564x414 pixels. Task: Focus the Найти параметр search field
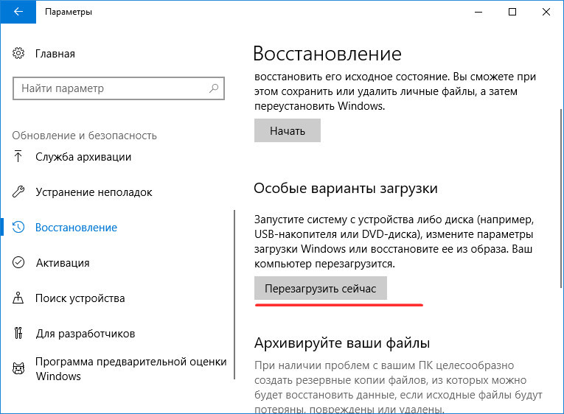pos(119,88)
